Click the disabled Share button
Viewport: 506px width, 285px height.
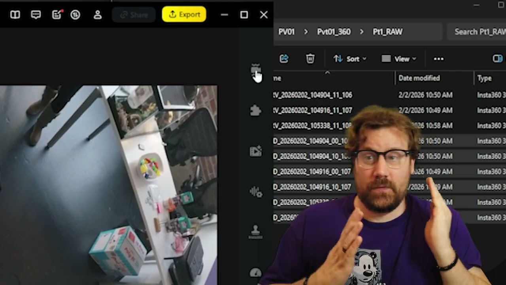[x=134, y=15]
